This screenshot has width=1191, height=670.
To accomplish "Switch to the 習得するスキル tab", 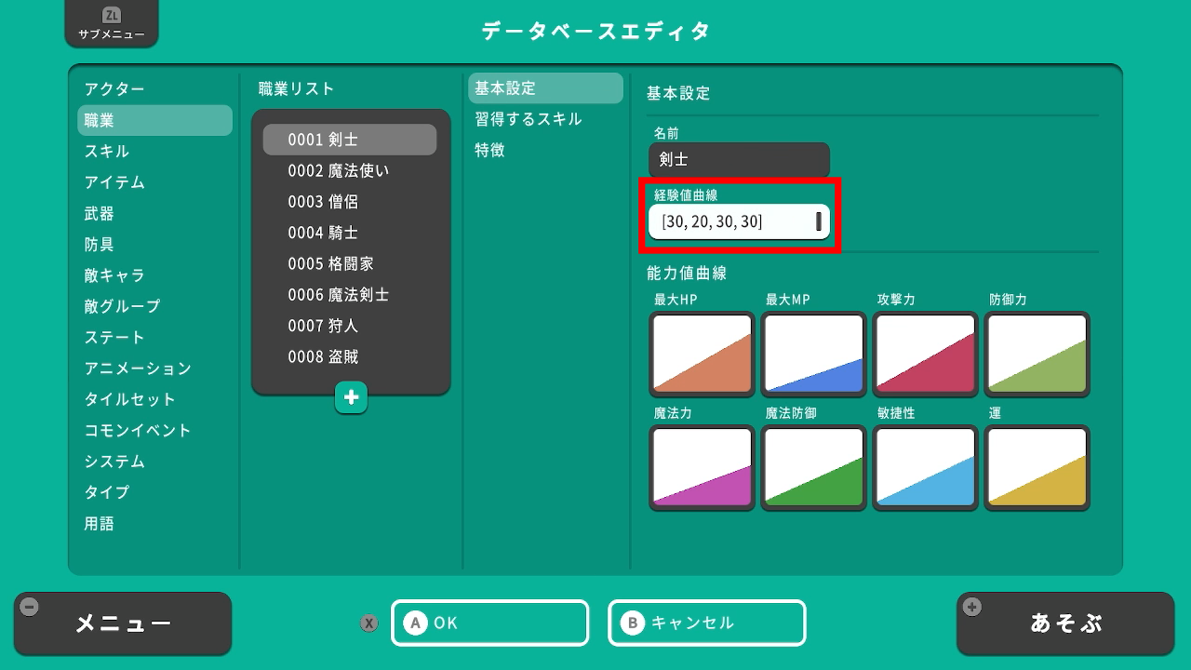I will coord(528,119).
